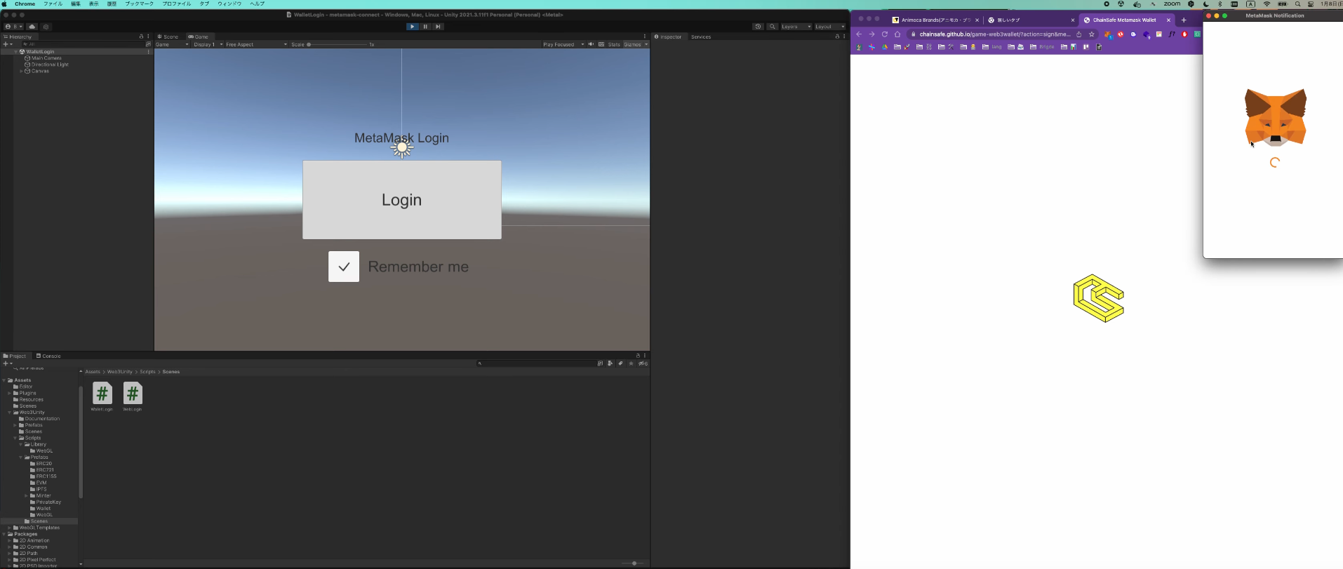1343x569 pixels.
Task: Open the Layout dropdown
Action: tap(829, 27)
